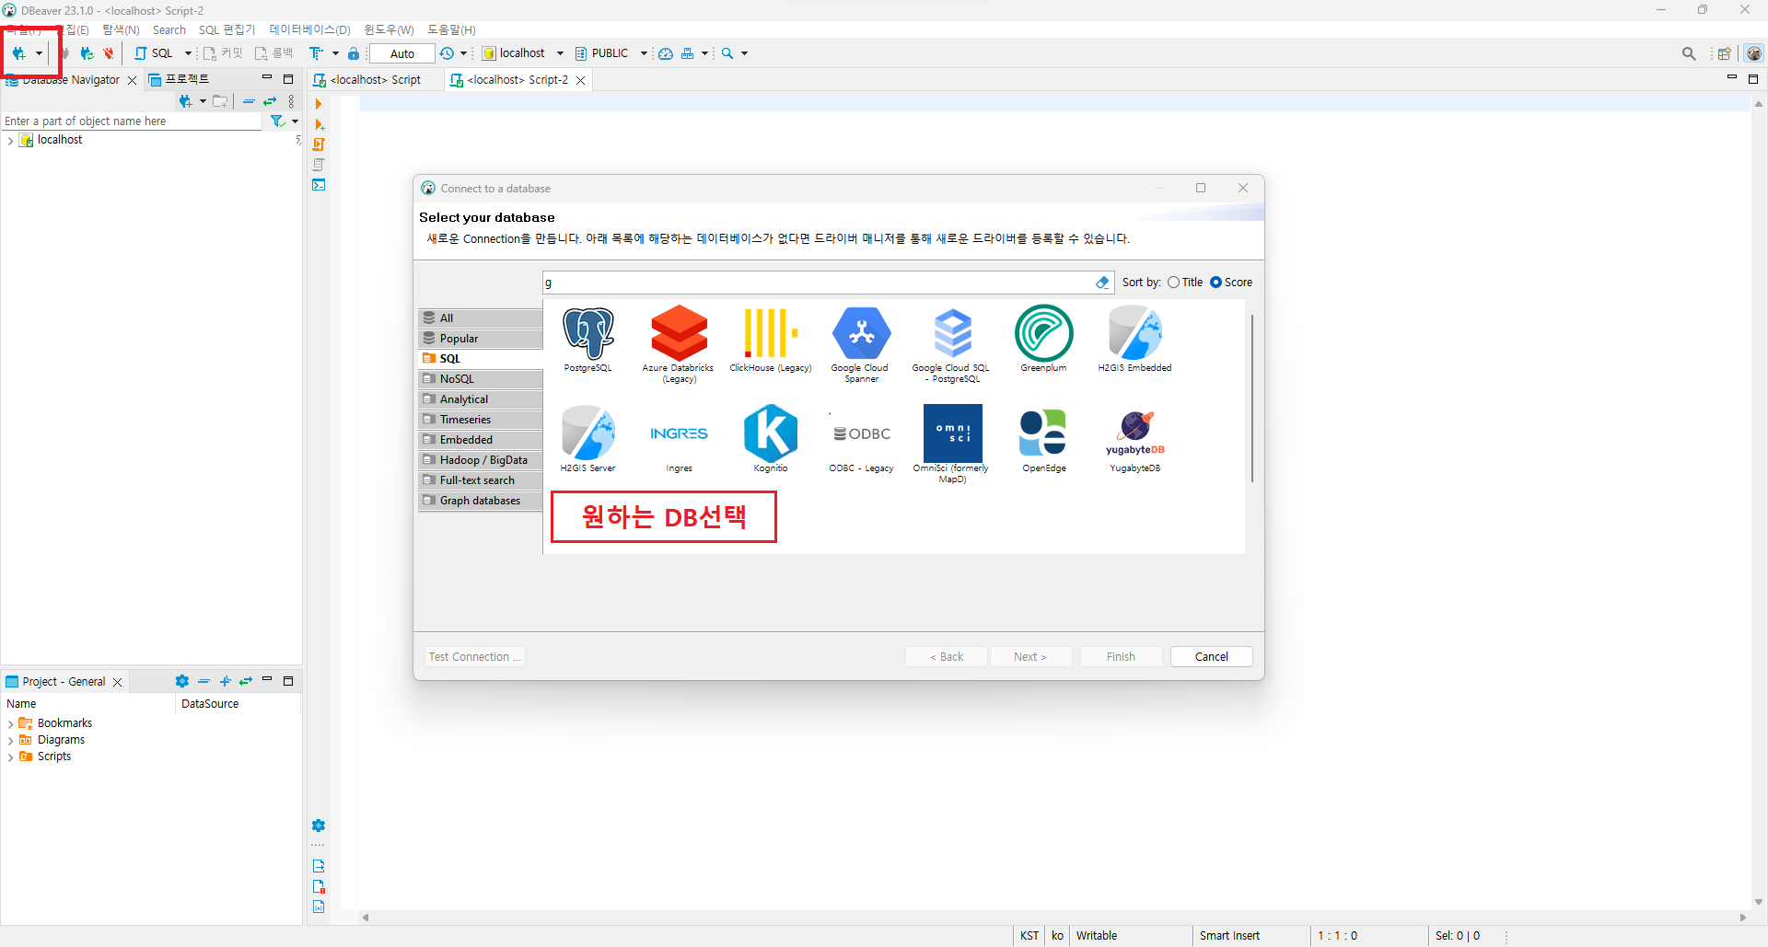The image size is (1768, 947).
Task: Switch to the 프로젝트 tab
Action: 180,80
